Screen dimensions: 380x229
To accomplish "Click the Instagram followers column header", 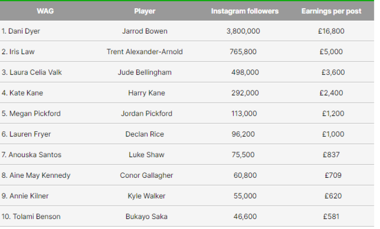I will (245, 11).
